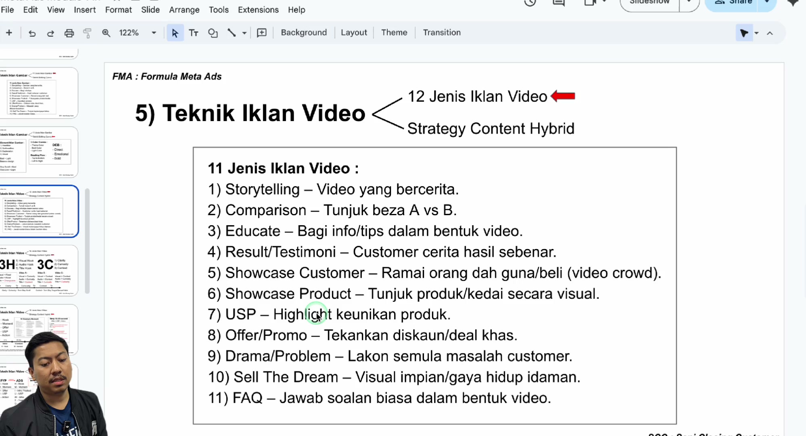Screen dimensions: 806x436
Task: Open the Help menu
Action: point(297,10)
